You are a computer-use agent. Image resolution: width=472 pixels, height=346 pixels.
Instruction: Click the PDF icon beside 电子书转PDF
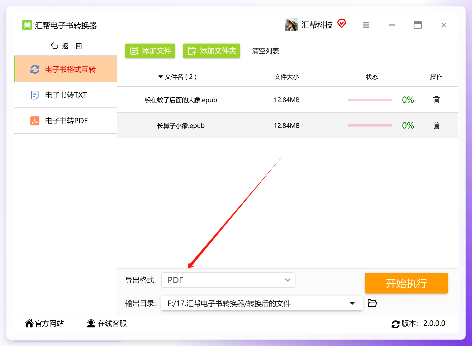35,121
